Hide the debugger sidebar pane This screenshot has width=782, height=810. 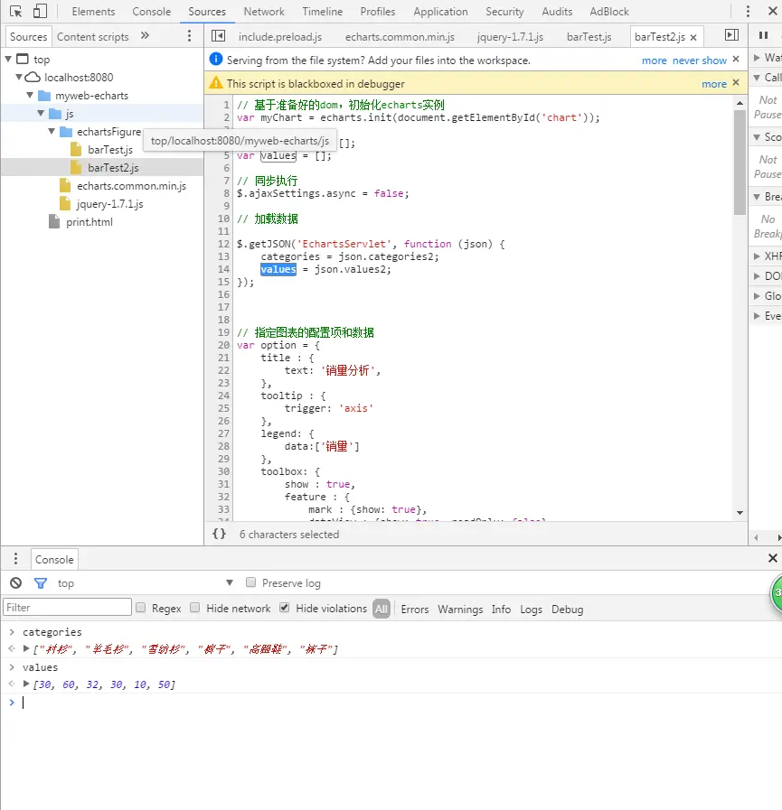tap(732, 35)
